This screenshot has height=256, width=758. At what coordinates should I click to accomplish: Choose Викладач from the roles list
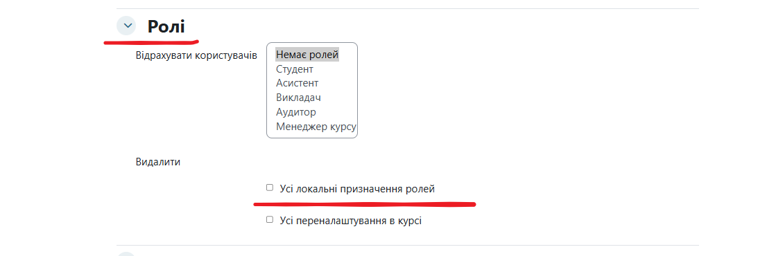[298, 98]
